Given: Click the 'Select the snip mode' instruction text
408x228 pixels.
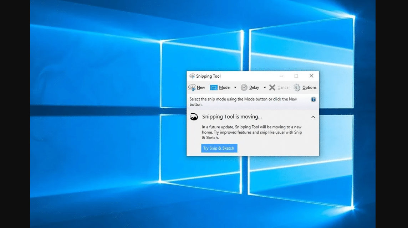Looking at the screenshot, I should click(x=243, y=102).
